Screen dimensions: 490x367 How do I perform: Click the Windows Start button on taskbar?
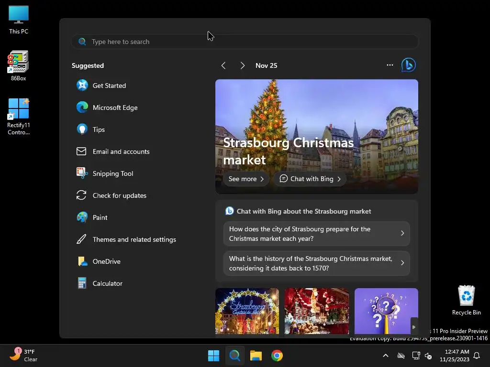click(x=214, y=356)
